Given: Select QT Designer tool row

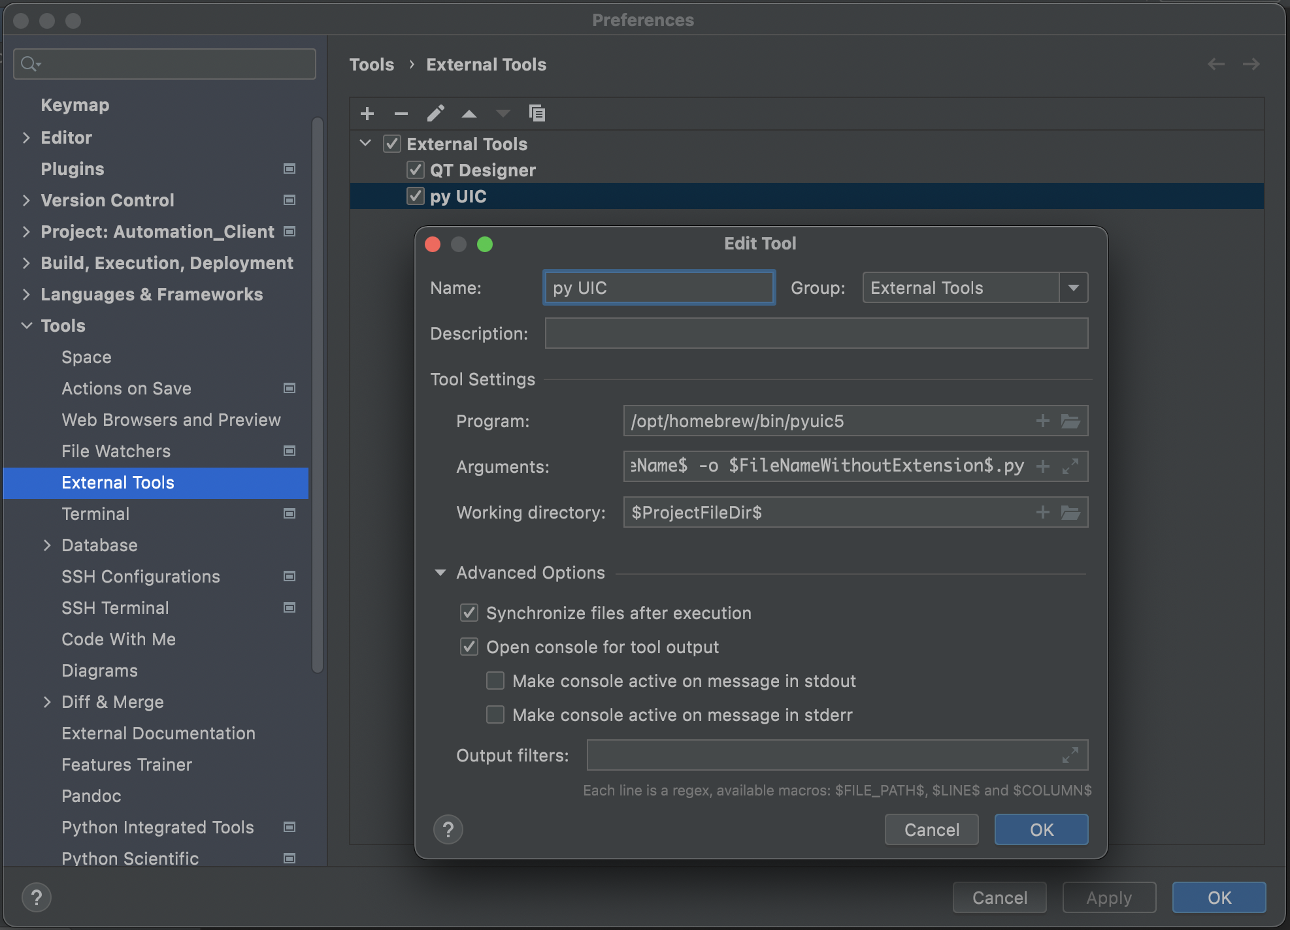Looking at the screenshot, I should tap(806, 170).
